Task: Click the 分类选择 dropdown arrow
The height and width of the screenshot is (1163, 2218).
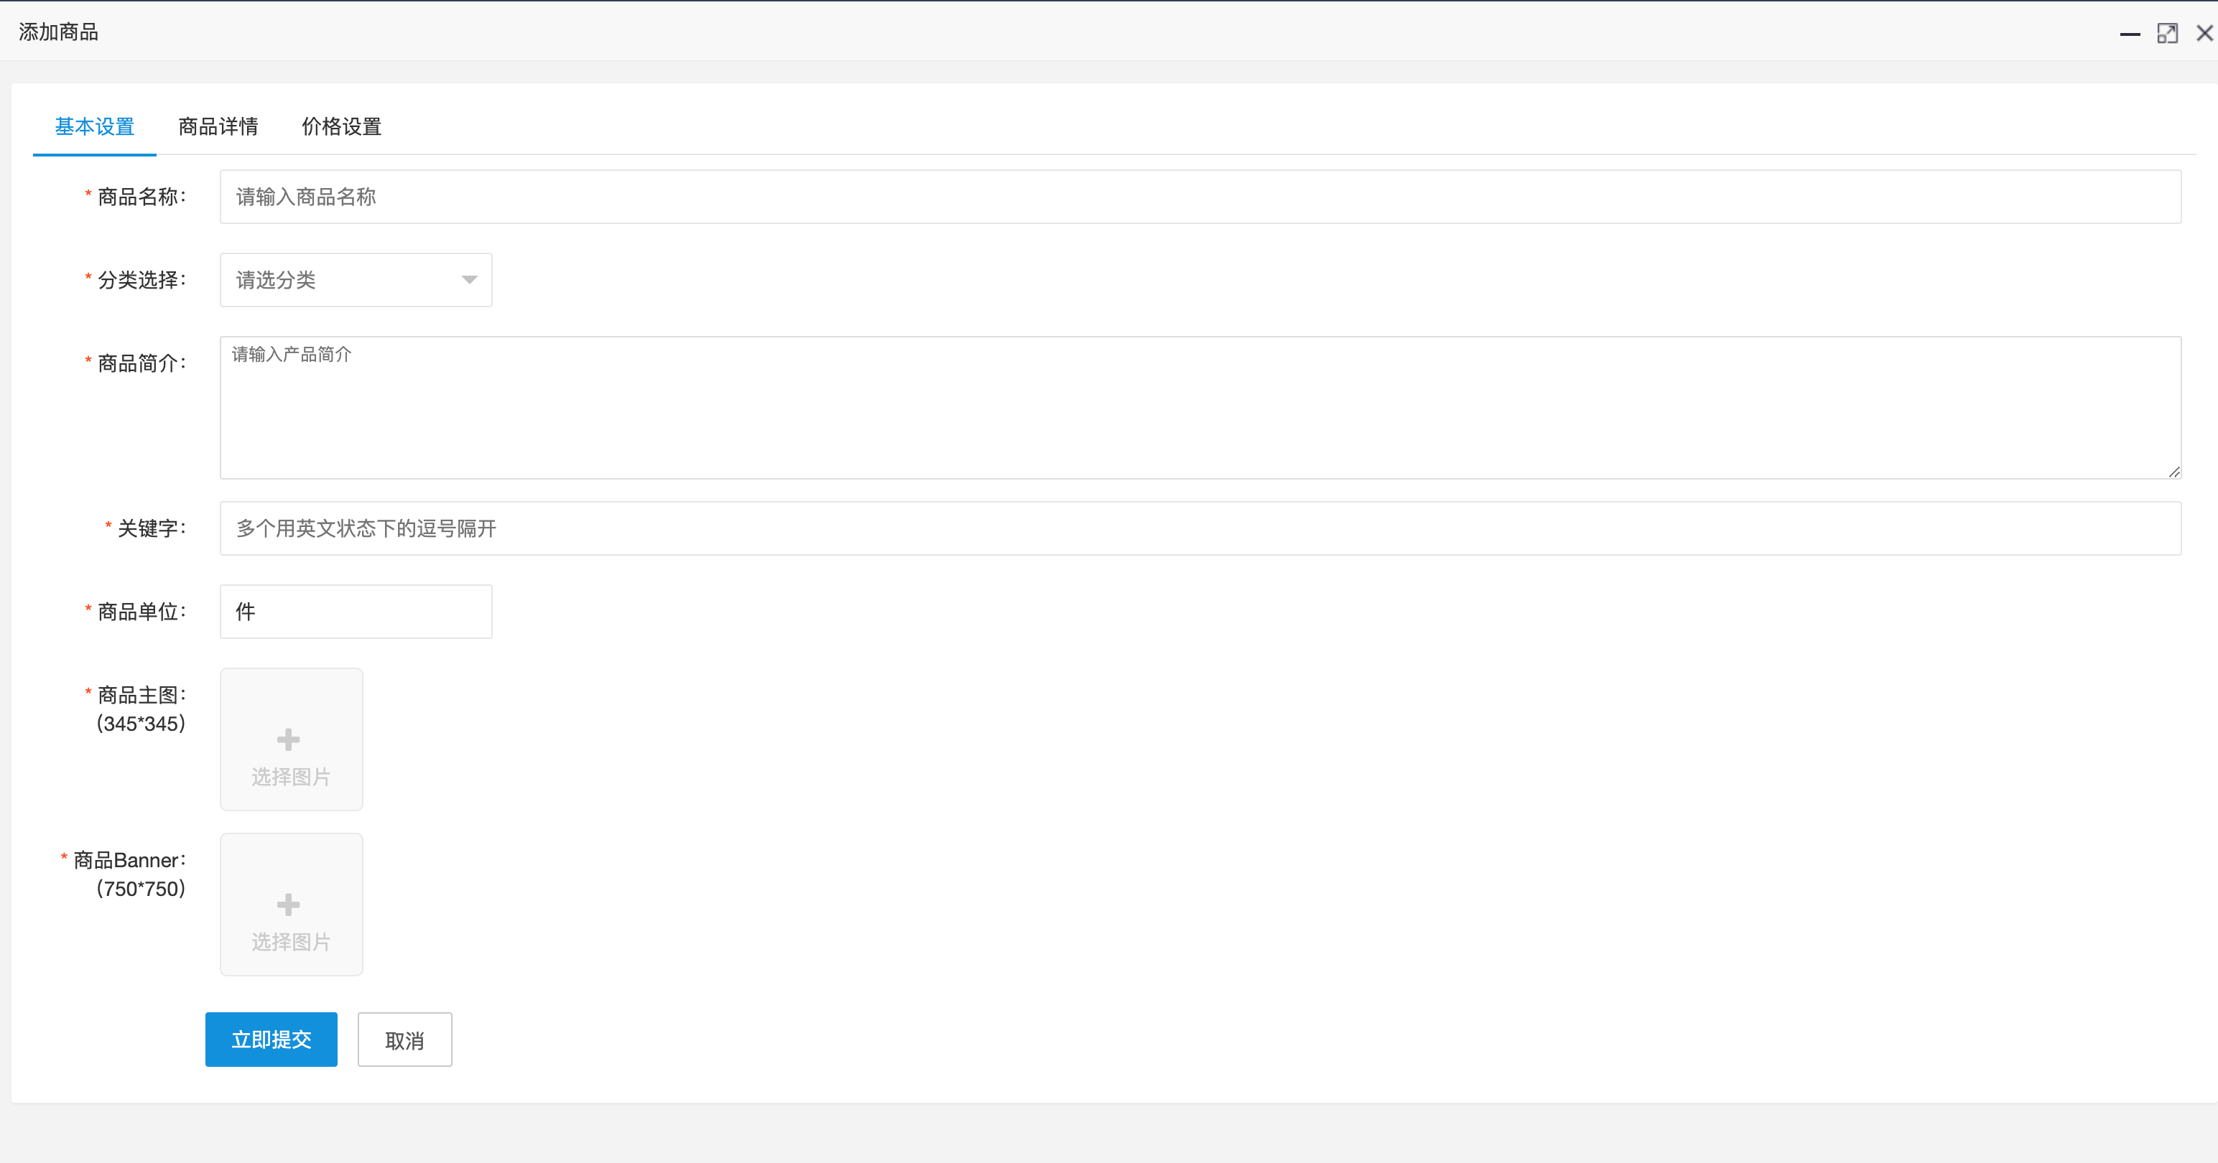Action: pos(469,280)
